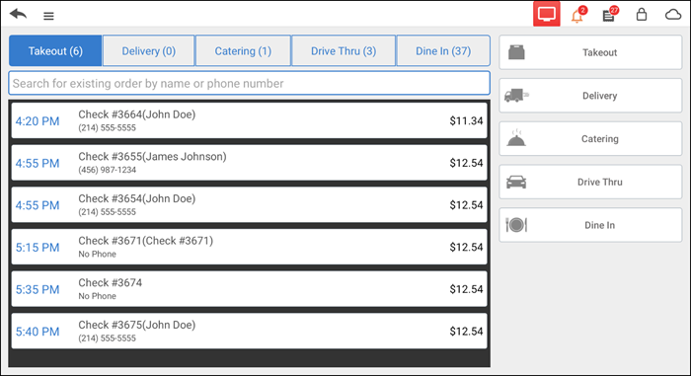Click the drive thru car icon
The image size is (691, 376).
[x=516, y=182]
